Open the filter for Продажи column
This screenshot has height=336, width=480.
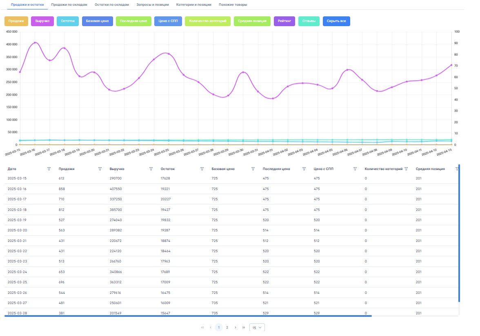(x=100, y=169)
